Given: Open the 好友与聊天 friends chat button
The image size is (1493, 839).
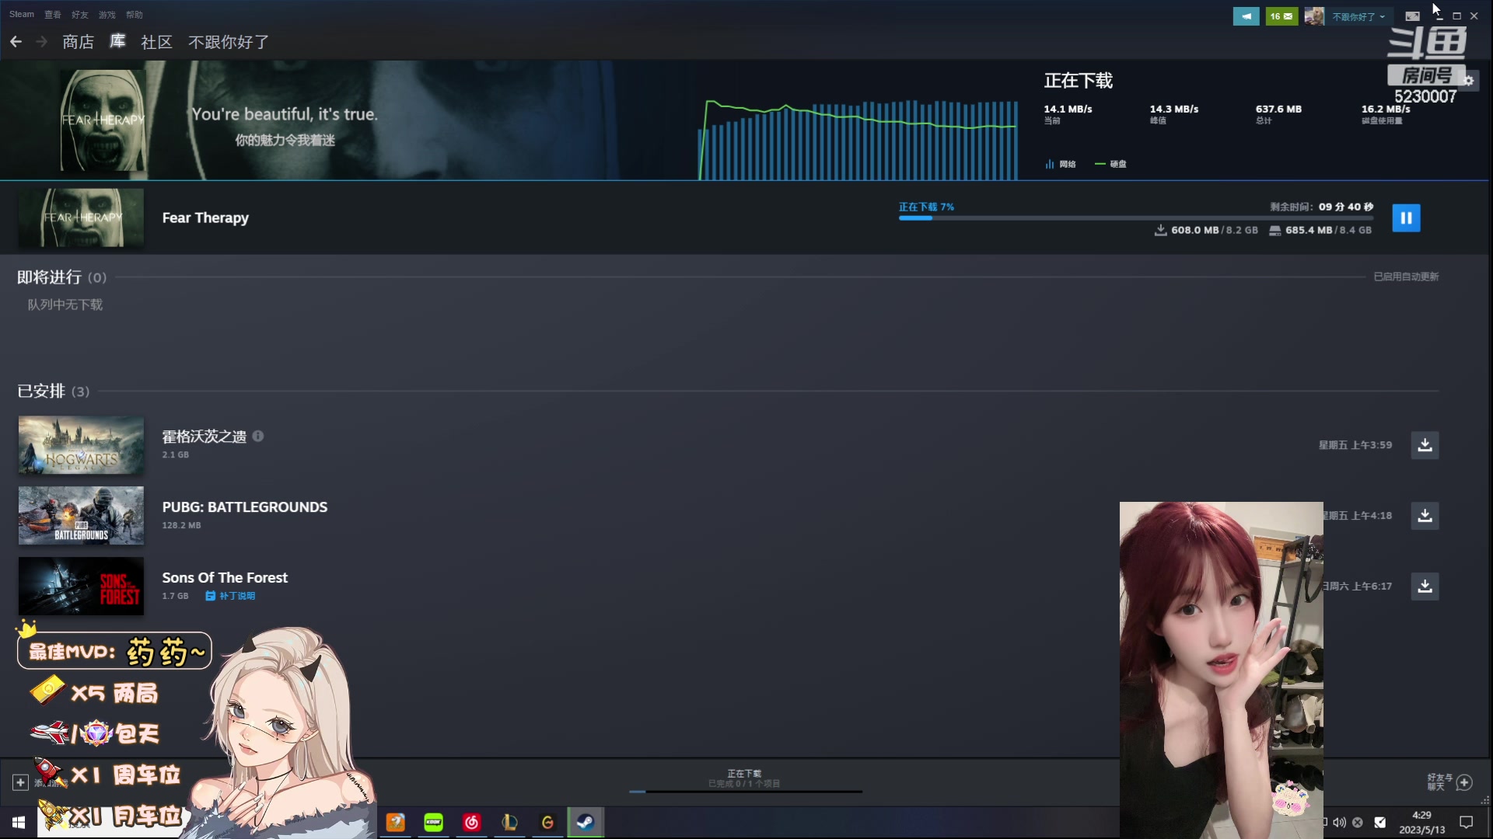Looking at the screenshot, I should pos(1449,782).
